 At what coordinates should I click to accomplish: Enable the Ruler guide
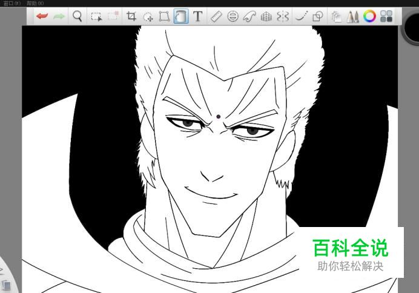pyautogui.click(x=216, y=16)
